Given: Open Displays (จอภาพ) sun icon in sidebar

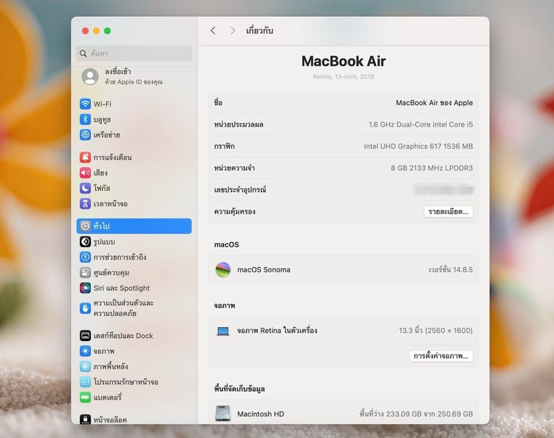Looking at the screenshot, I should pos(85,351).
